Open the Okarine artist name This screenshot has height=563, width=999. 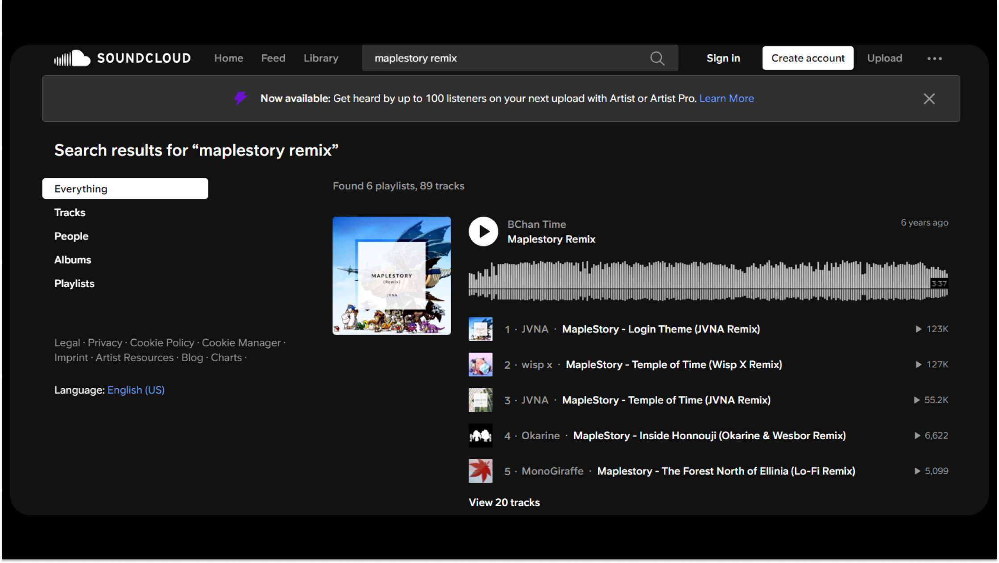540,436
